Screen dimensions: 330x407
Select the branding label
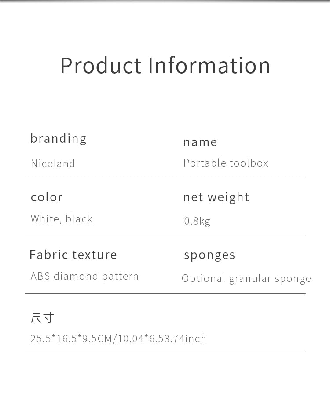pyautogui.click(x=59, y=139)
